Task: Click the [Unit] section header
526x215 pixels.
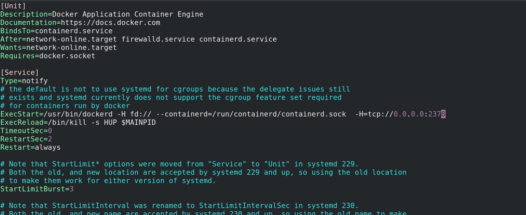Action: point(13,6)
